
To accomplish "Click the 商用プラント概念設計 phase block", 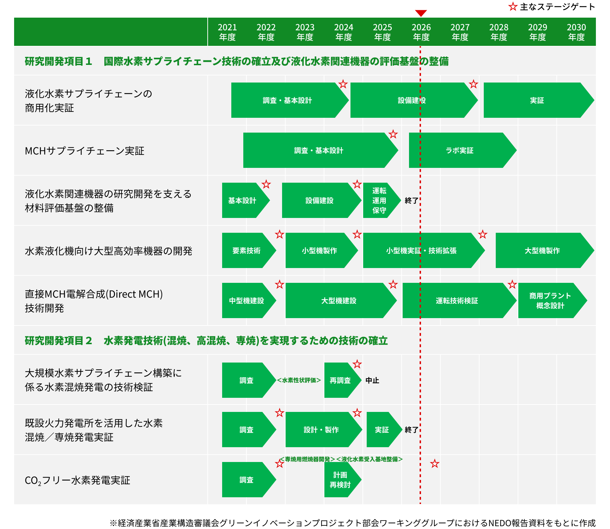I will [x=553, y=300].
